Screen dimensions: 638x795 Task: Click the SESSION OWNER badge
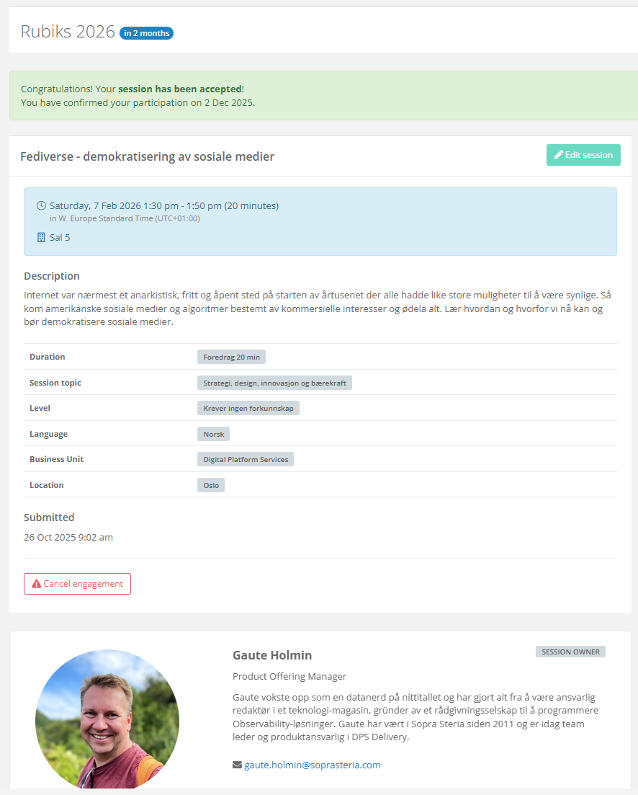coord(570,652)
